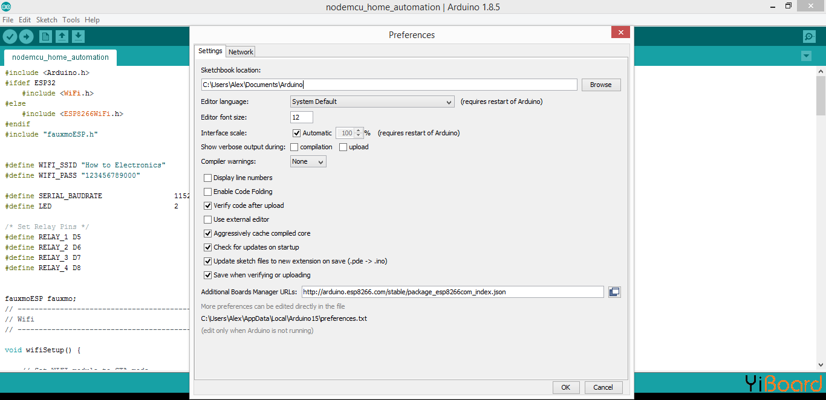Image resolution: width=826 pixels, height=400 pixels.
Task: Enable Display line numbers
Action: point(208,178)
